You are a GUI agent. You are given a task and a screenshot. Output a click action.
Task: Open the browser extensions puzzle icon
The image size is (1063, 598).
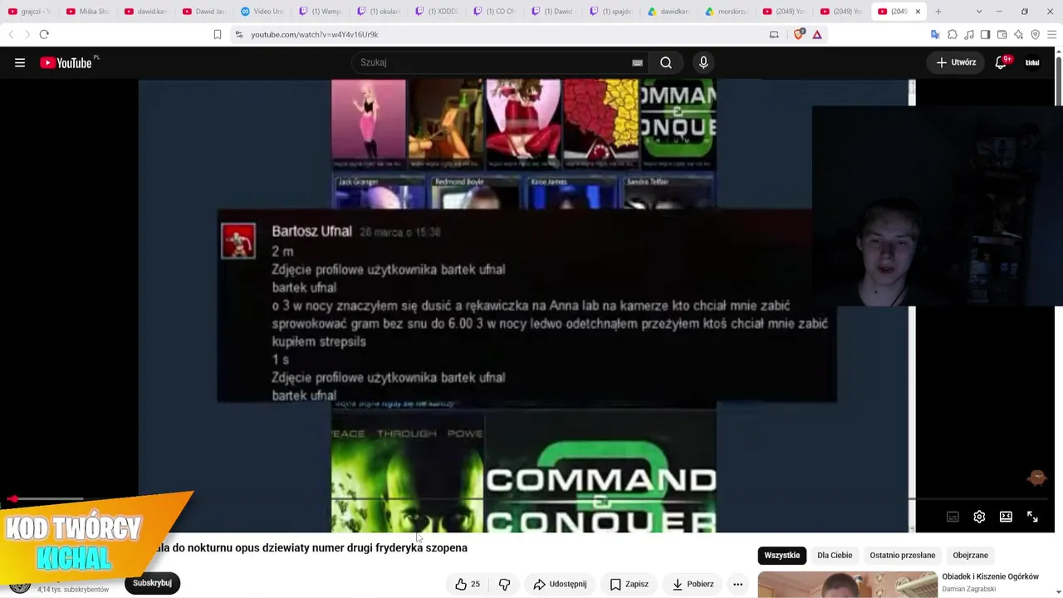[953, 34]
